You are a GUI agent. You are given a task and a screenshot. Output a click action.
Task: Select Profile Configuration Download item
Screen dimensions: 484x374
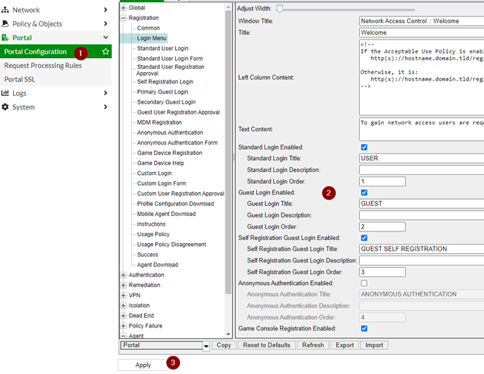[175, 204]
